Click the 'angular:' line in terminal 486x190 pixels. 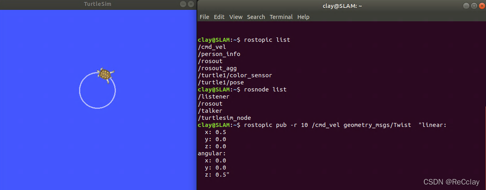[212, 153]
